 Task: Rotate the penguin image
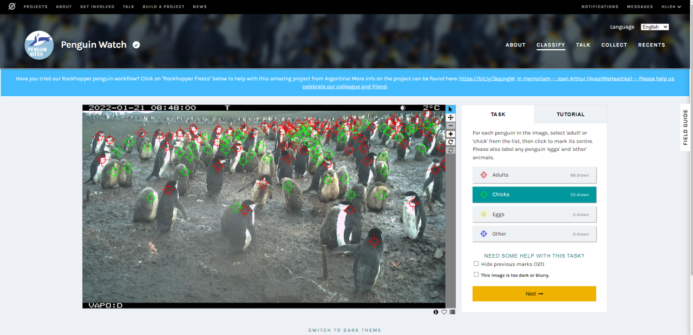tap(450, 142)
